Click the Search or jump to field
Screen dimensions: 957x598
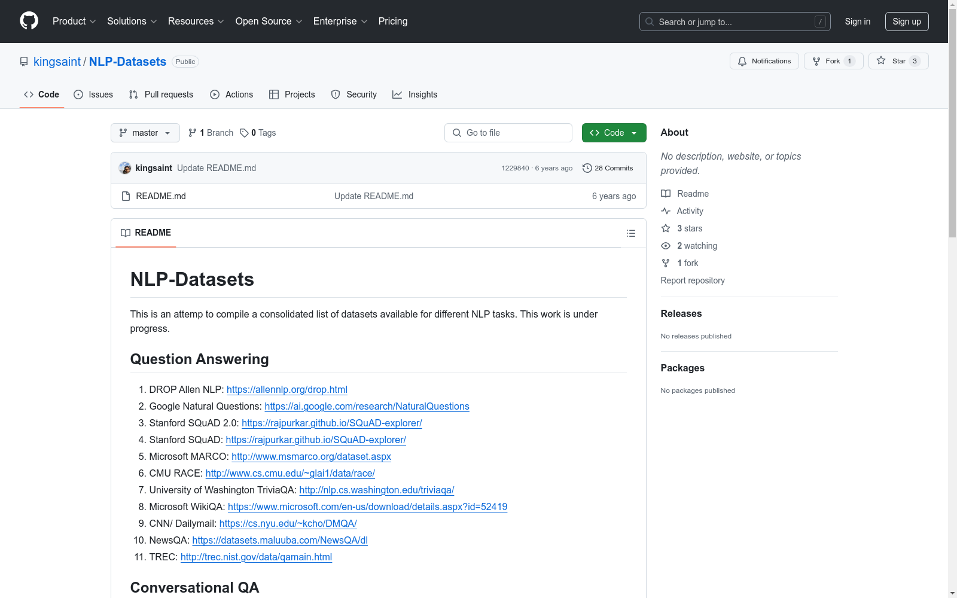(735, 22)
